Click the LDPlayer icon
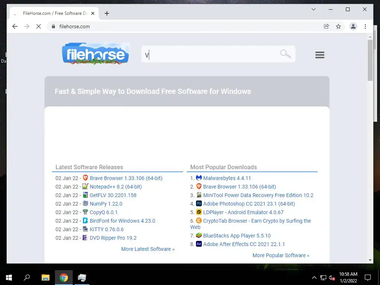 199,212
